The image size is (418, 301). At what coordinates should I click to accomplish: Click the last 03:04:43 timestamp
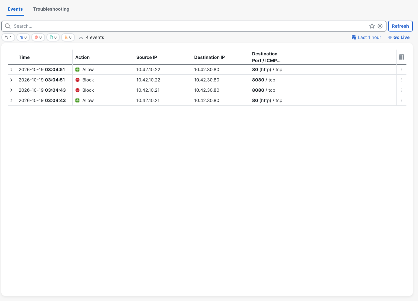coord(55,100)
